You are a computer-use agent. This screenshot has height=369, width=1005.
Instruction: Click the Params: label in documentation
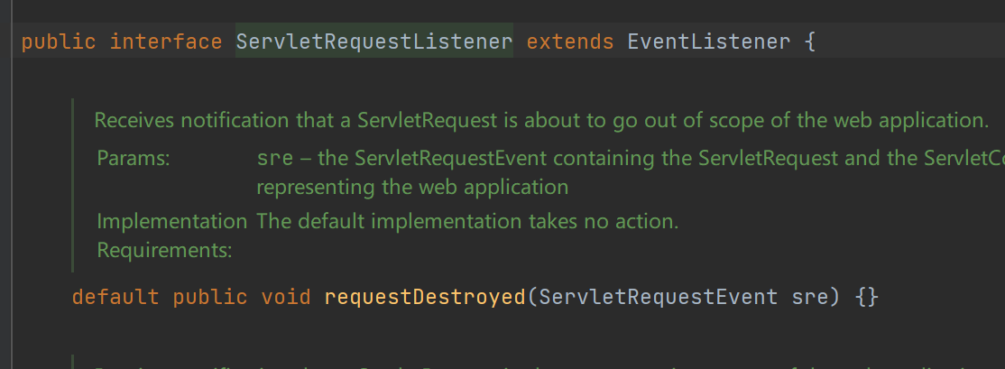click(134, 159)
